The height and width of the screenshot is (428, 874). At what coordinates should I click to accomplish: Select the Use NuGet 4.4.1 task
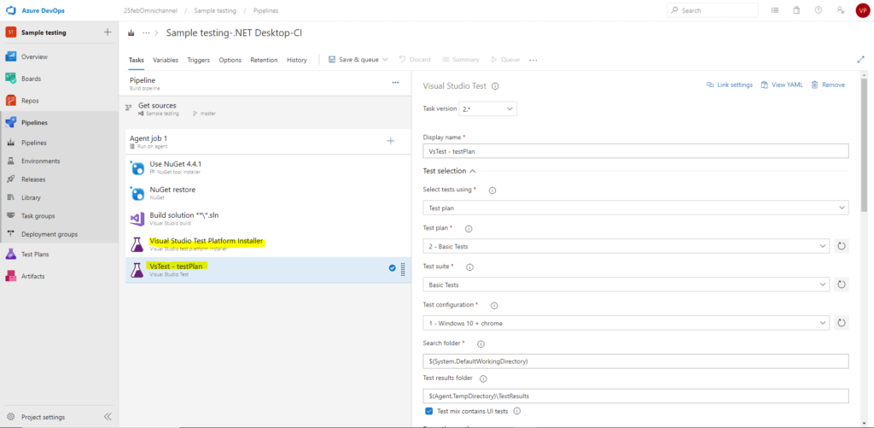tap(268, 167)
